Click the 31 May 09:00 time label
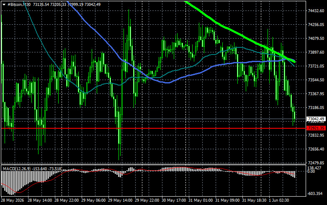The height and width of the screenshot is (205, 327). [227, 200]
